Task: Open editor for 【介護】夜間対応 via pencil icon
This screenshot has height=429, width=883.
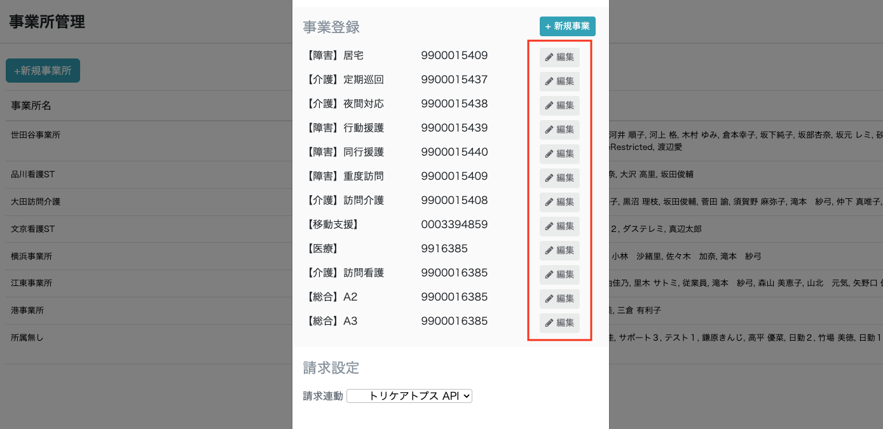Action: (559, 106)
